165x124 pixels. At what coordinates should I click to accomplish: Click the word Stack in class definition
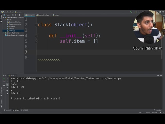[61, 25]
